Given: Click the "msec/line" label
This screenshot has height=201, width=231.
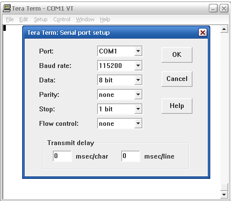Looking at the screenshot, I should click(x=159, y=156).
